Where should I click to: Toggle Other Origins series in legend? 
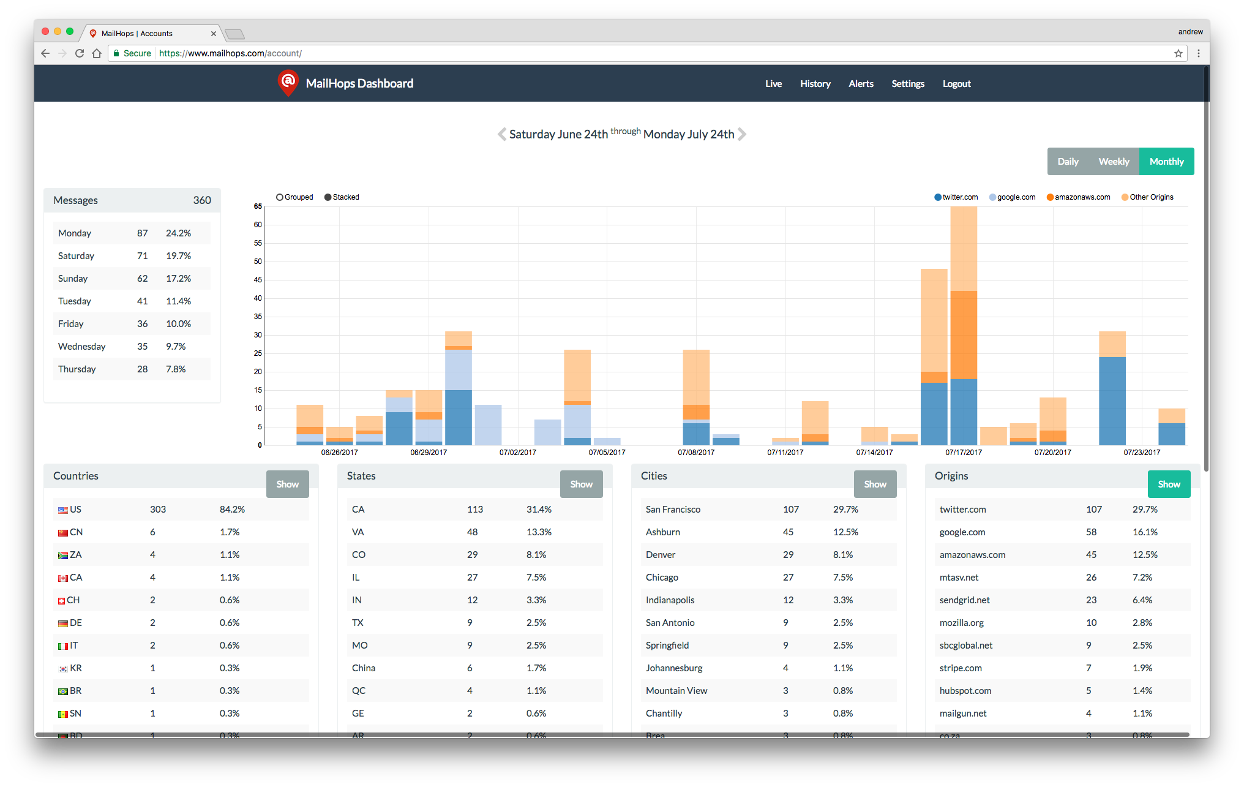(x=1147, y=197)
